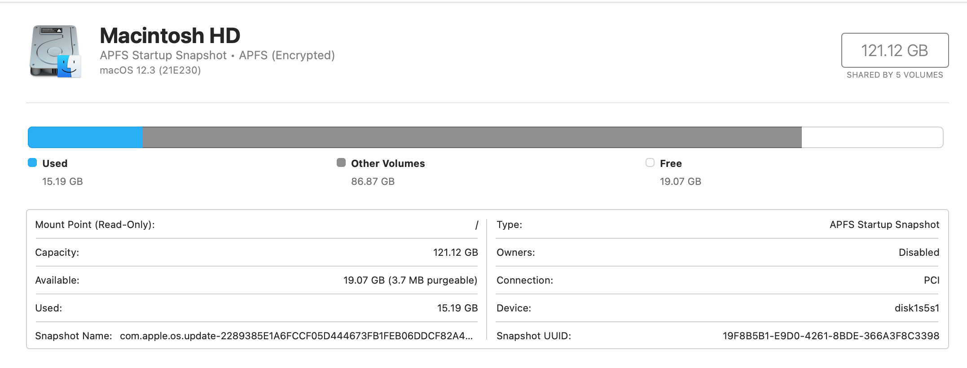This screenshot has width=967, height=368.
Task: Click the APFS Startup Snapshot • APFS (Encrypted) subtitle
Action: [217, 55]
